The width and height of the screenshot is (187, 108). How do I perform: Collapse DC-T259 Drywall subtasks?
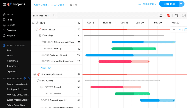42,87
